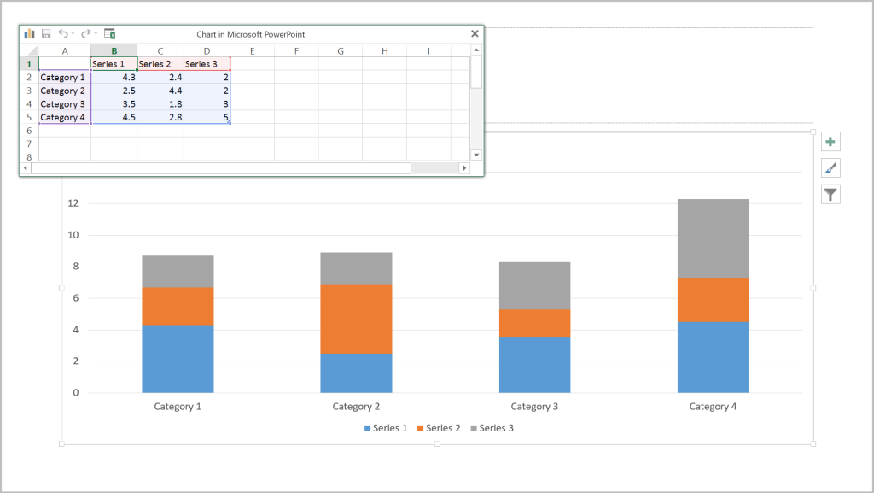The height and width of the screenshot is (493, 874).
Task: Click the datasheet vertical scrollbar down arrow
Action: tap(476, 155)
